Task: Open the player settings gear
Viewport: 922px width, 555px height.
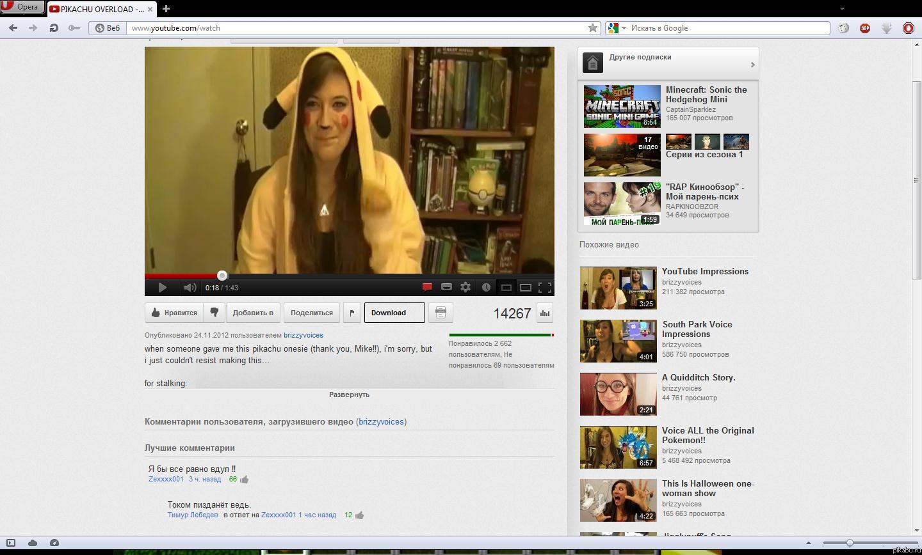Action: (465, 287)
